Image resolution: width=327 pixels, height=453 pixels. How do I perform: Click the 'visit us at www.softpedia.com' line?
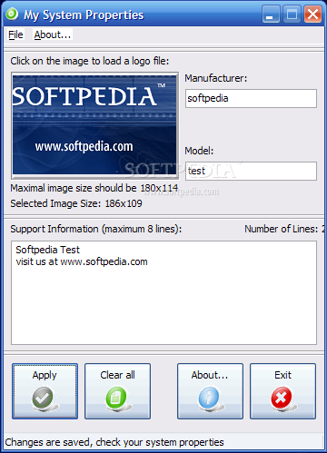[x=82, y=261]
